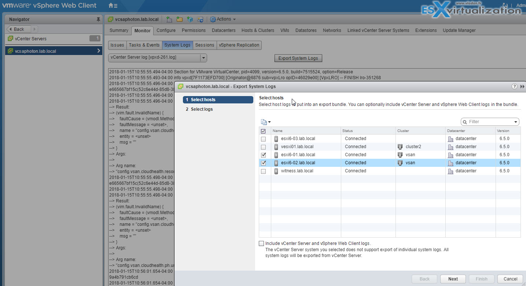526x286 pixels.
Task: Open the Filter dropdown arrow
Action: coord(516,122)
